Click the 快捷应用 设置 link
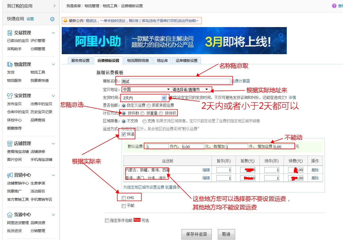The width and height of the screenshot is (343, 240). (30, 19)
